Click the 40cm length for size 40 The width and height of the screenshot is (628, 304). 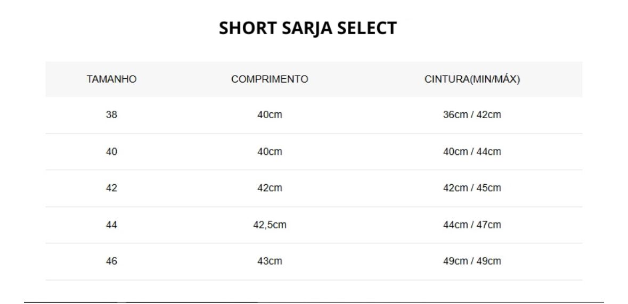(x=270, y=152)
